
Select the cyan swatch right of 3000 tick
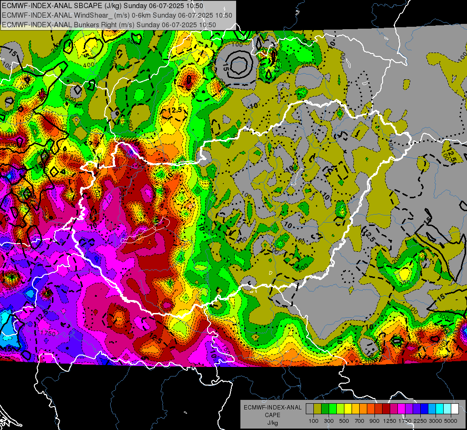coord(440,409)
